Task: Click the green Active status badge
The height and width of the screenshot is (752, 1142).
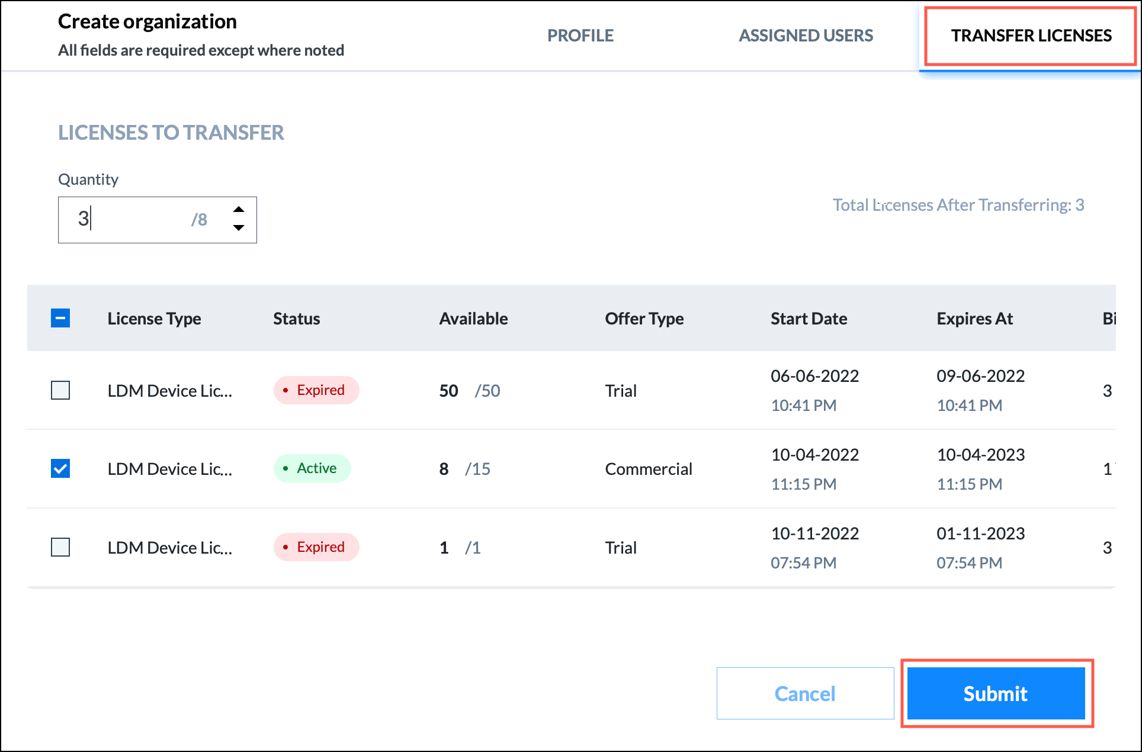Action: point(312,468)
